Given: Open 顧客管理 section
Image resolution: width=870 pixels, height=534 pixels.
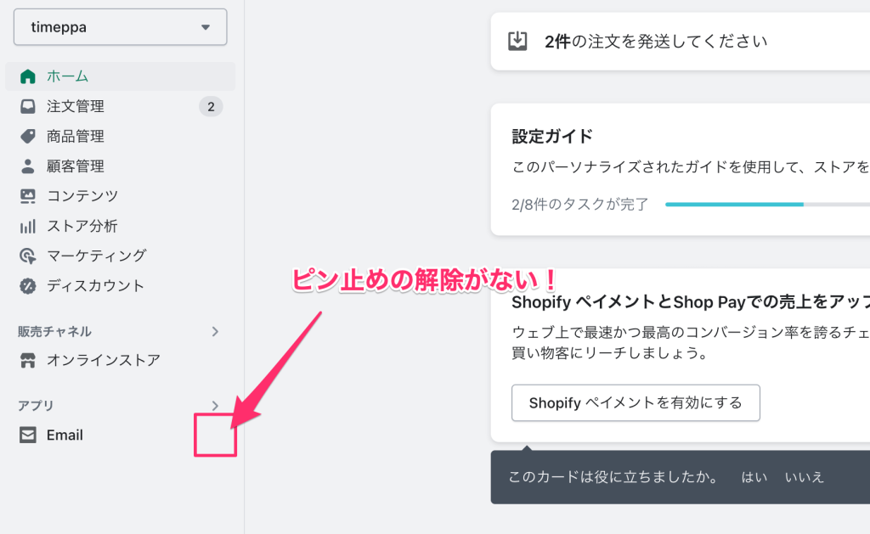Looking at the screenshot, I should (x=76, y=166).
